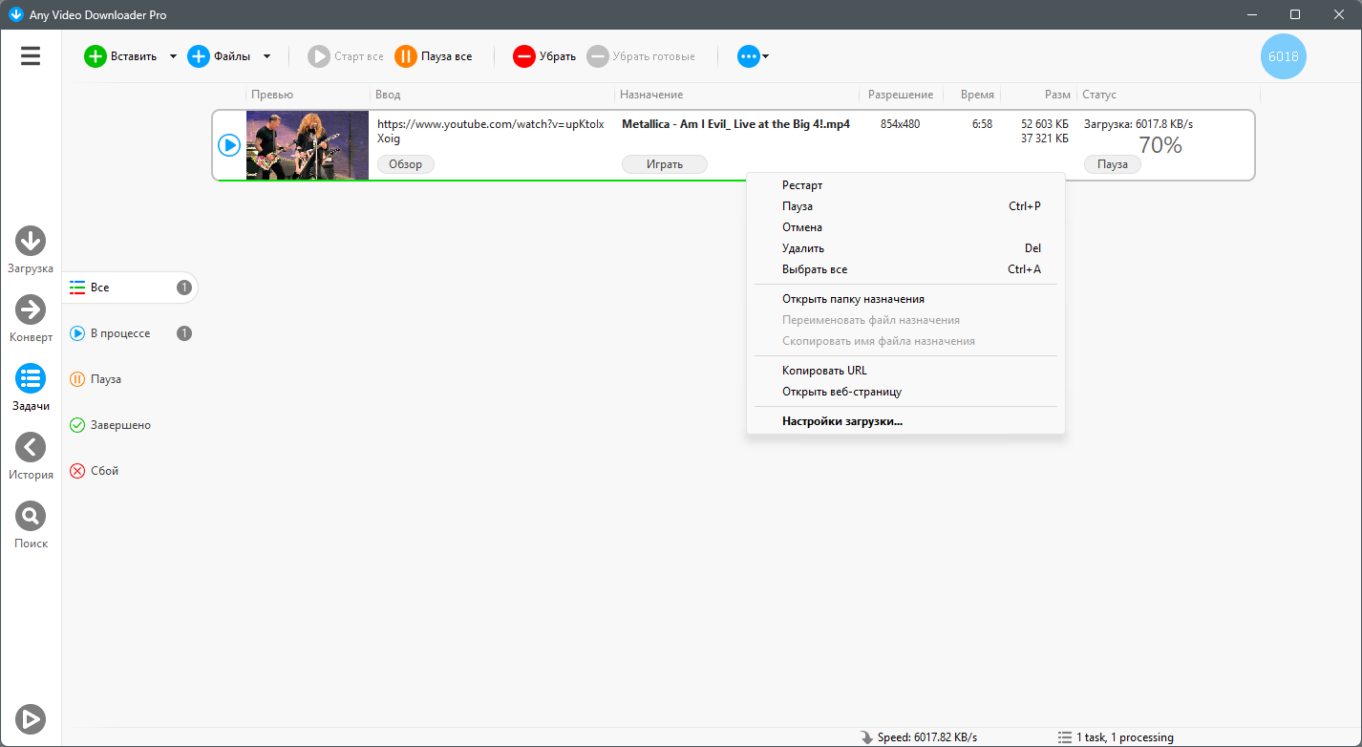Click the Время column header

tap(977, 95)
